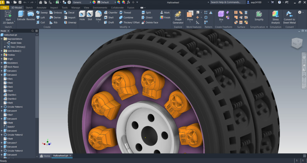Click the Search Help & Commands field
This screenshot has height=163, width=307.
(228, 2)
